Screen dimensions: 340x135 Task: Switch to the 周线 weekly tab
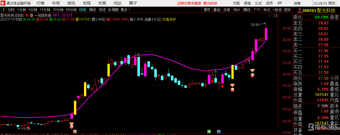(92, 10)
